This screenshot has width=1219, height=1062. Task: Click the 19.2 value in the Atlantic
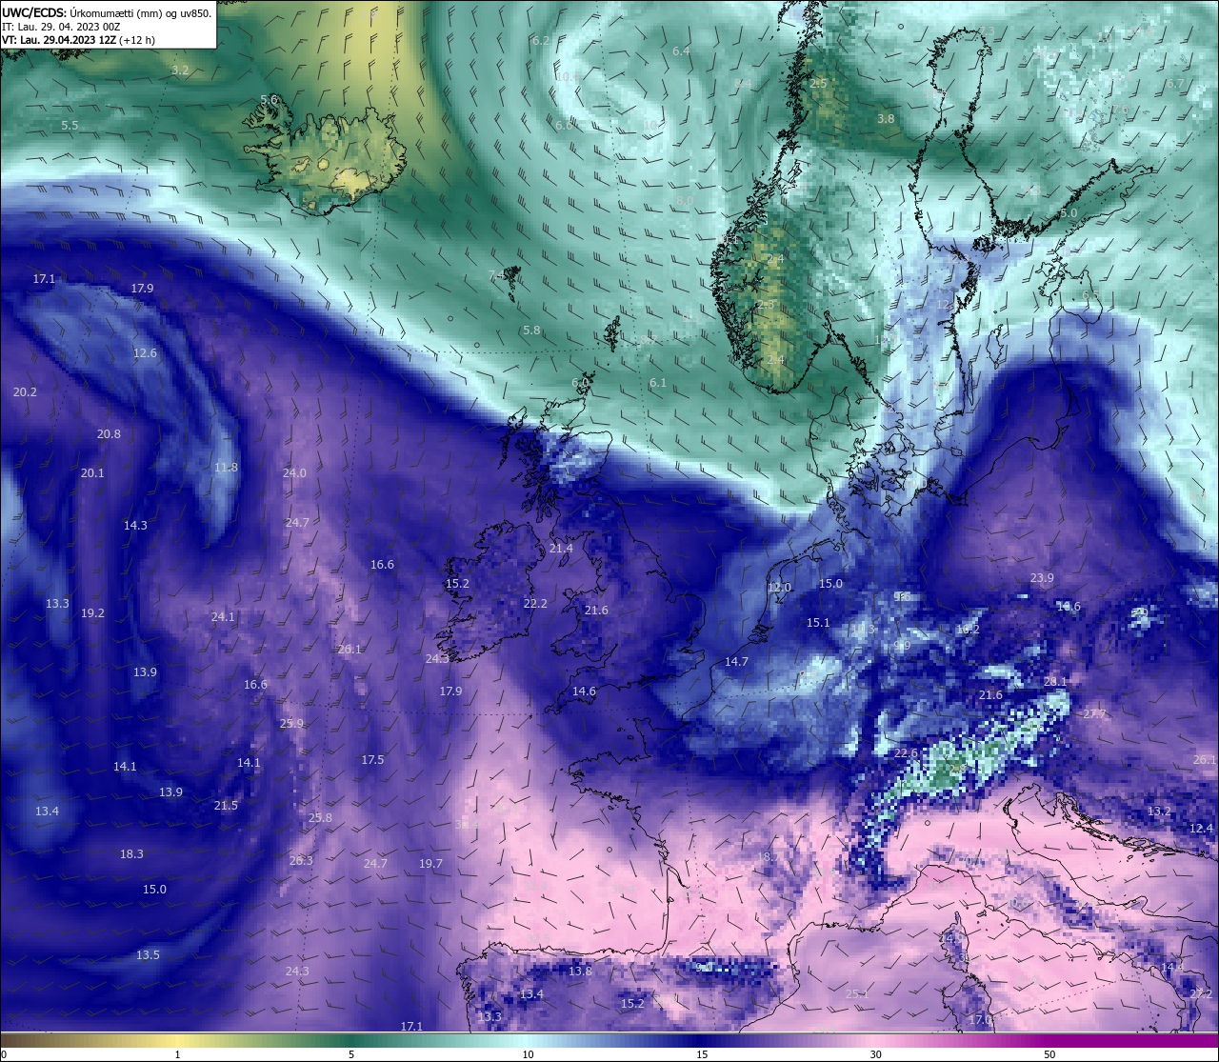(92, 612)
